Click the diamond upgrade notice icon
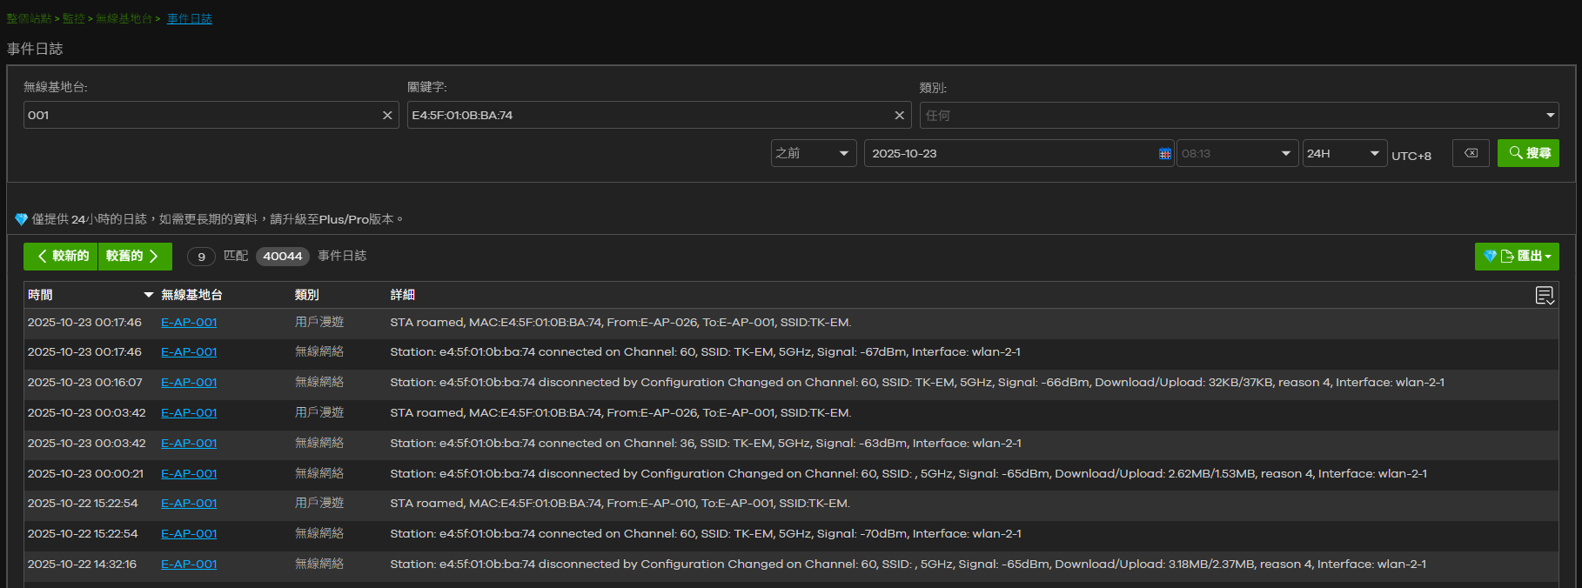1582x588 pixels. [21, 219]
